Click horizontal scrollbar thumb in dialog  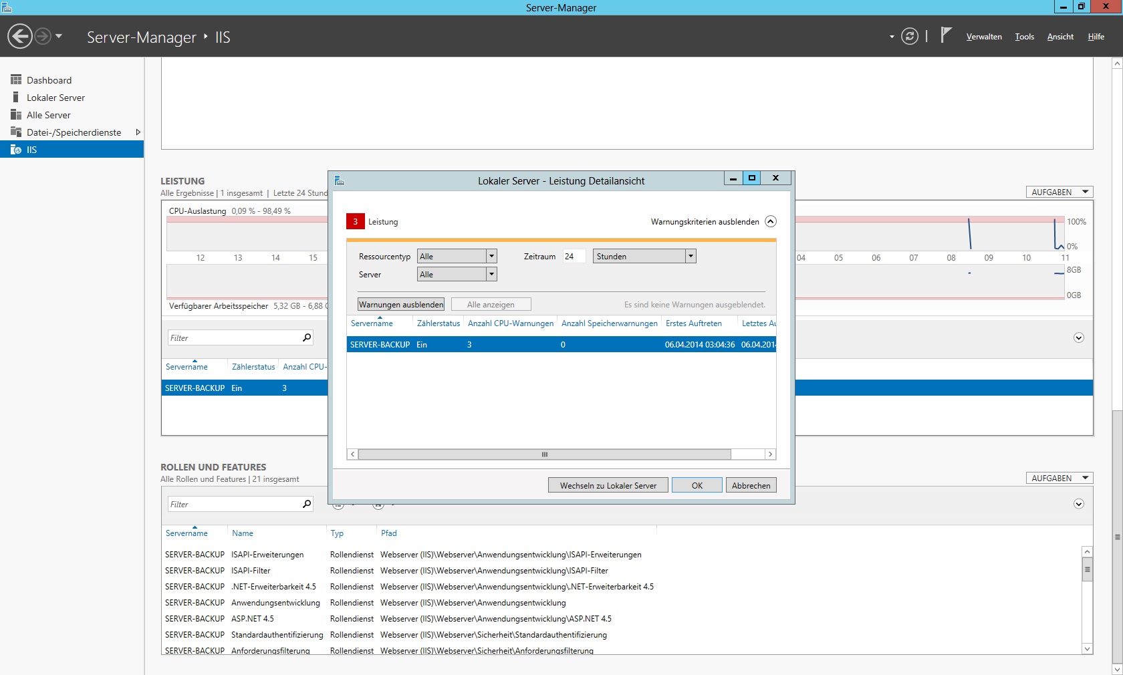click(x=545, y=454)
